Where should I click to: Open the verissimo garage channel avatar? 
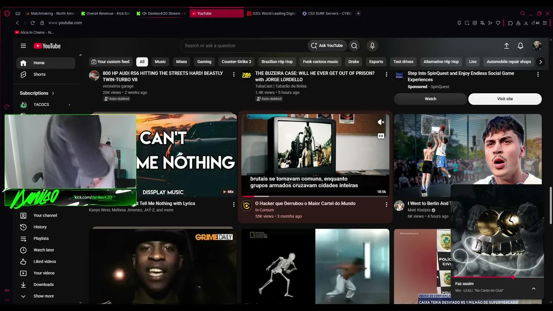click(x=94, y=76)
